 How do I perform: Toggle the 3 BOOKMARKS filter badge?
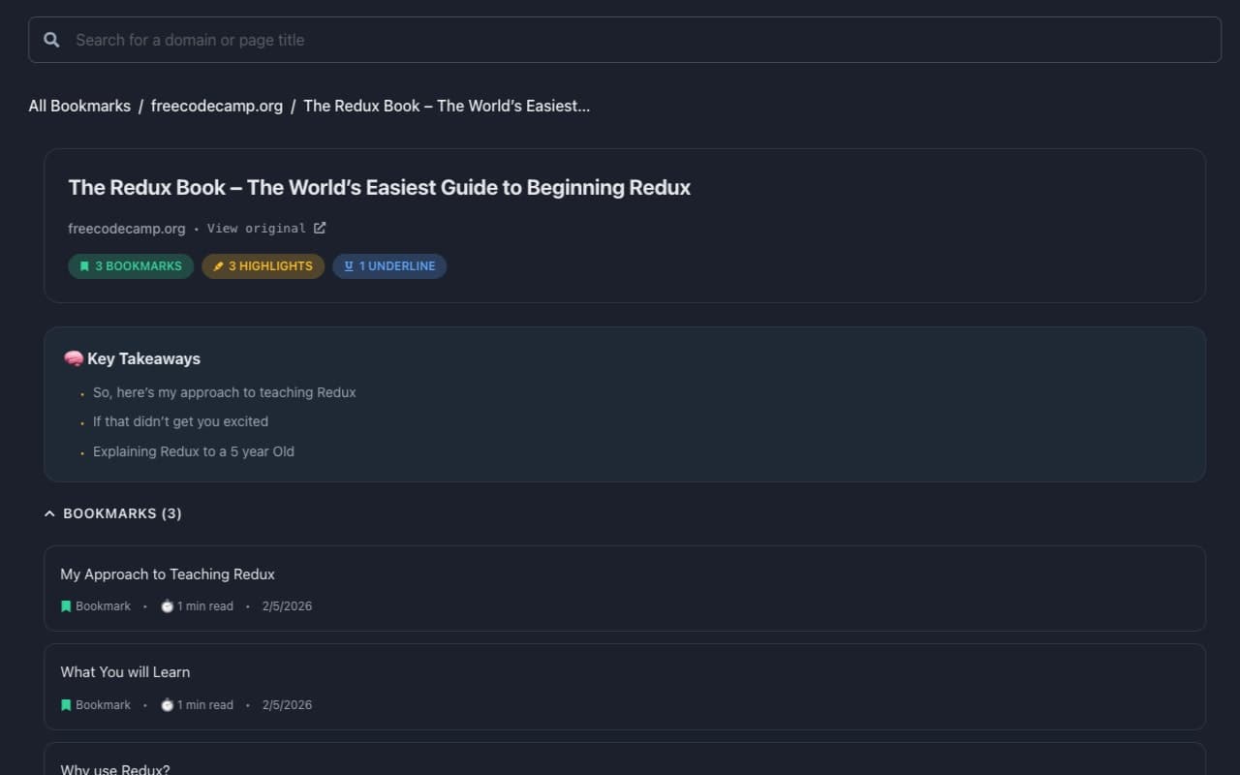coord(131,265)
